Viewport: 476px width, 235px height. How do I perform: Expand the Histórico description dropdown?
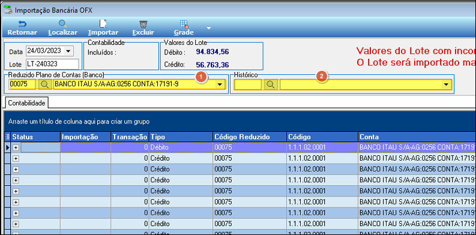coord(446,85)
